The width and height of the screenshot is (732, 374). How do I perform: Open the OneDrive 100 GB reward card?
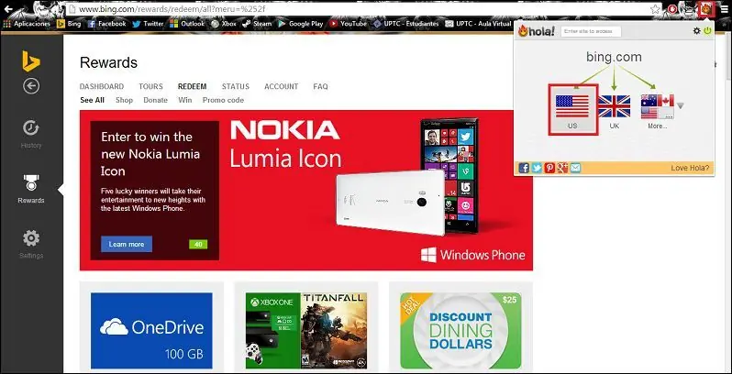(151, 331)
